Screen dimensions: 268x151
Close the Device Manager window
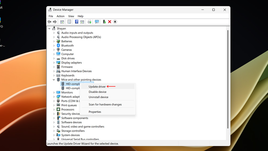[x=225, y=10]
